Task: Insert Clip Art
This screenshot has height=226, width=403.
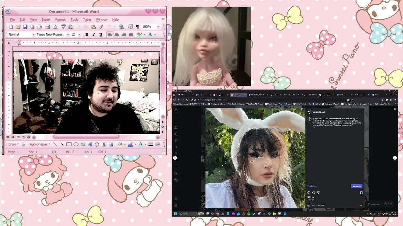Action: point(104,144)
